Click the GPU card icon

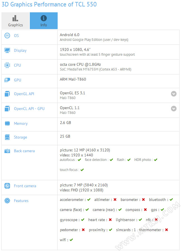(7, 80)
